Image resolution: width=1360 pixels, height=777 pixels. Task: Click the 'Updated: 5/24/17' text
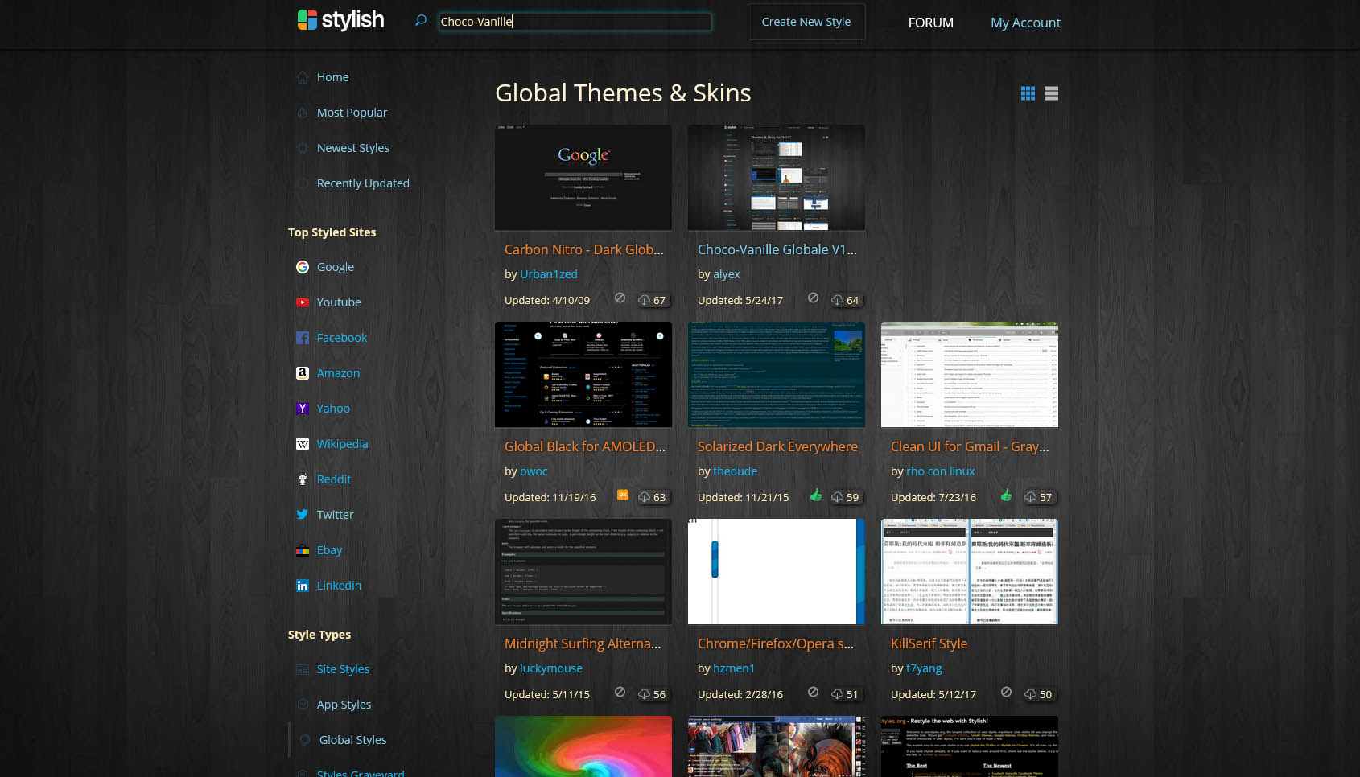(x=740, y=300)
